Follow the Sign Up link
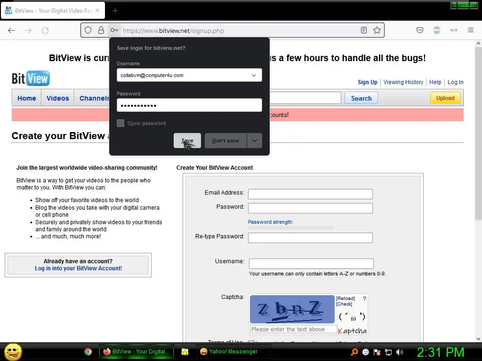 (367, 82)
